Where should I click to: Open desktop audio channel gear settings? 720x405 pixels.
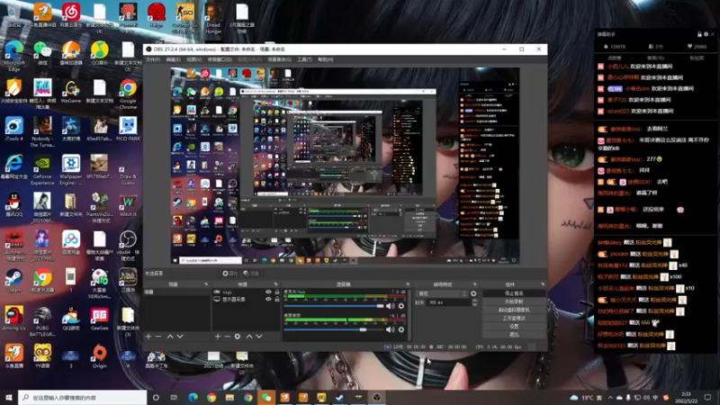click(401, 329)
